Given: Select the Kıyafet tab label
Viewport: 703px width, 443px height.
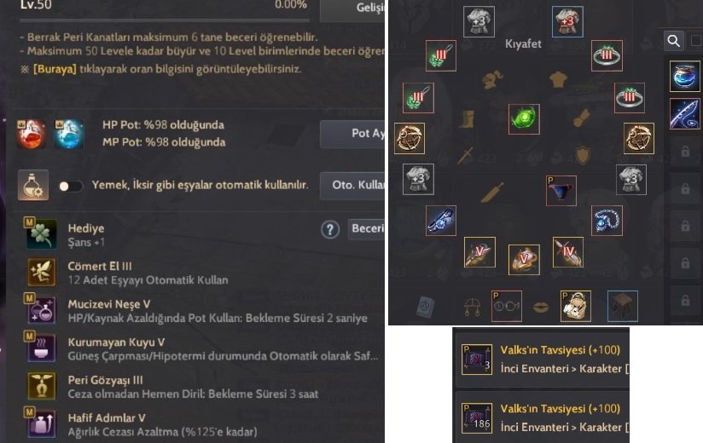Looking at the screenshot, I should (x=523, y=43).
